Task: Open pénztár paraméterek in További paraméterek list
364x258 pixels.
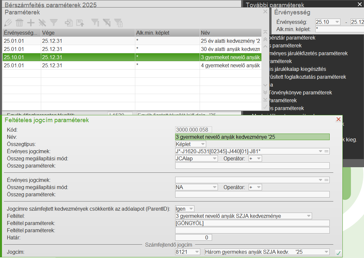Action: [x=292, y=38]
